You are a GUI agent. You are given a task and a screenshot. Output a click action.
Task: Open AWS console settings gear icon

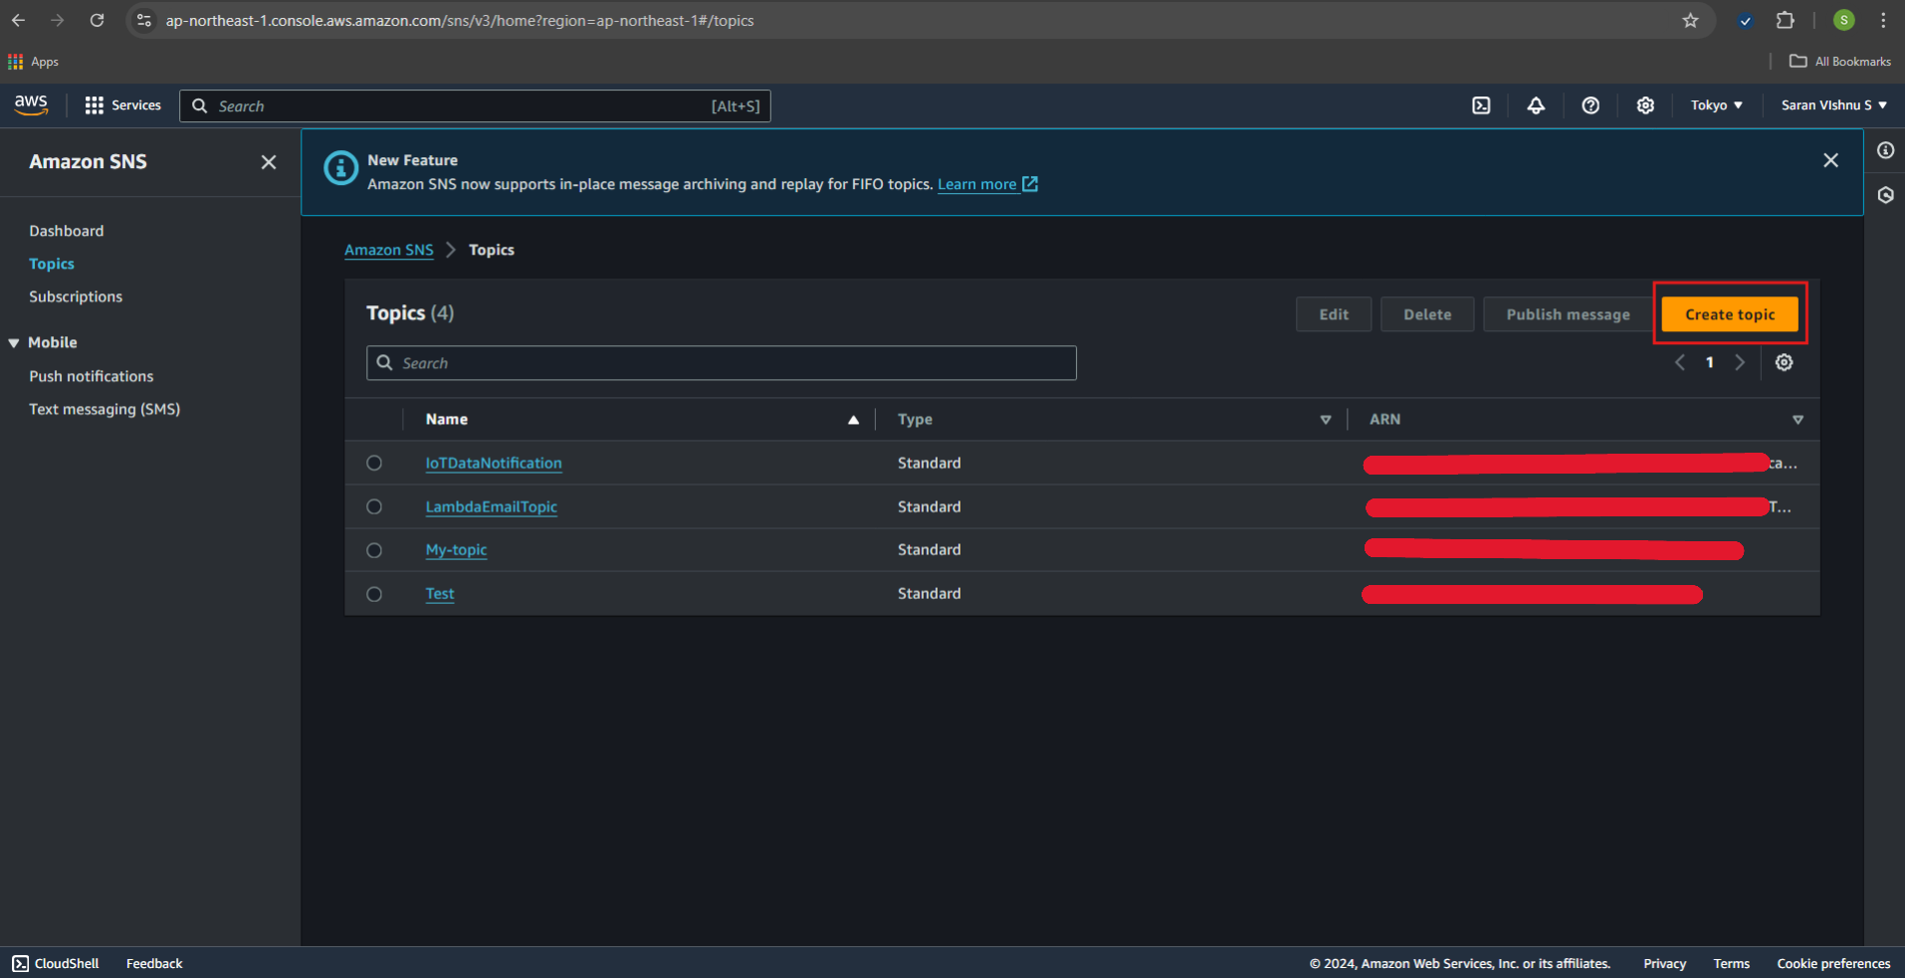click(1645, 105)
